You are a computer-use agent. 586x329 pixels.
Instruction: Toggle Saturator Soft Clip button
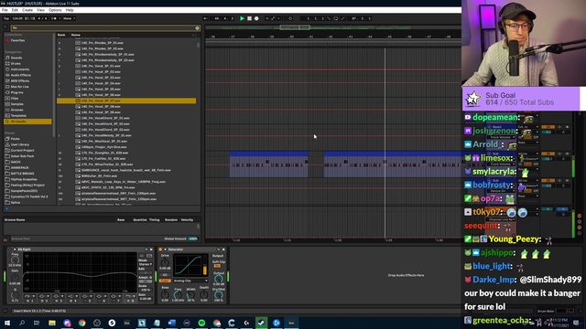[x=217, y=266]
